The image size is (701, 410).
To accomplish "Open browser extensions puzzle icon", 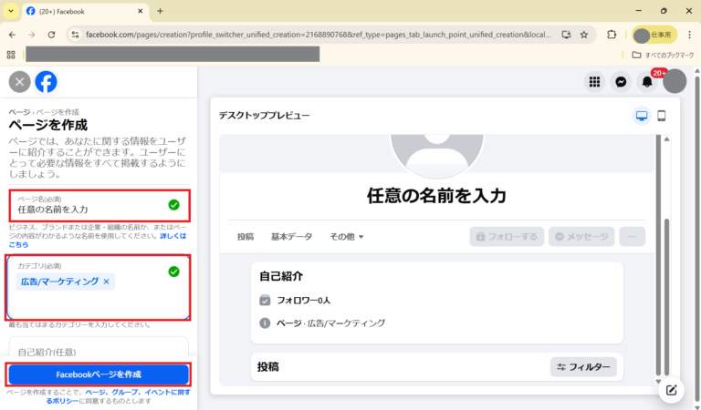I will 612,35.
